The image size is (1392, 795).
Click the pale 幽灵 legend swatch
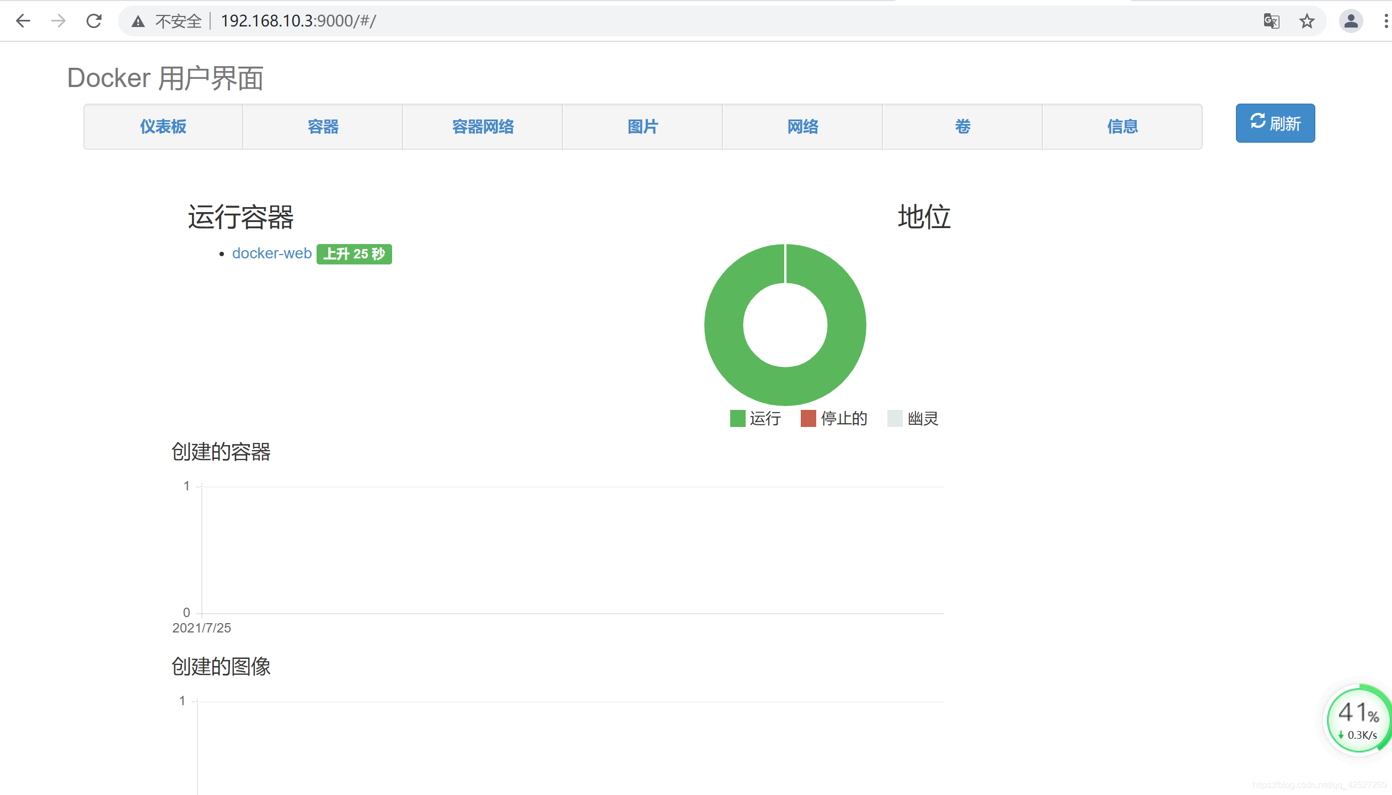(x=895, y=419)
